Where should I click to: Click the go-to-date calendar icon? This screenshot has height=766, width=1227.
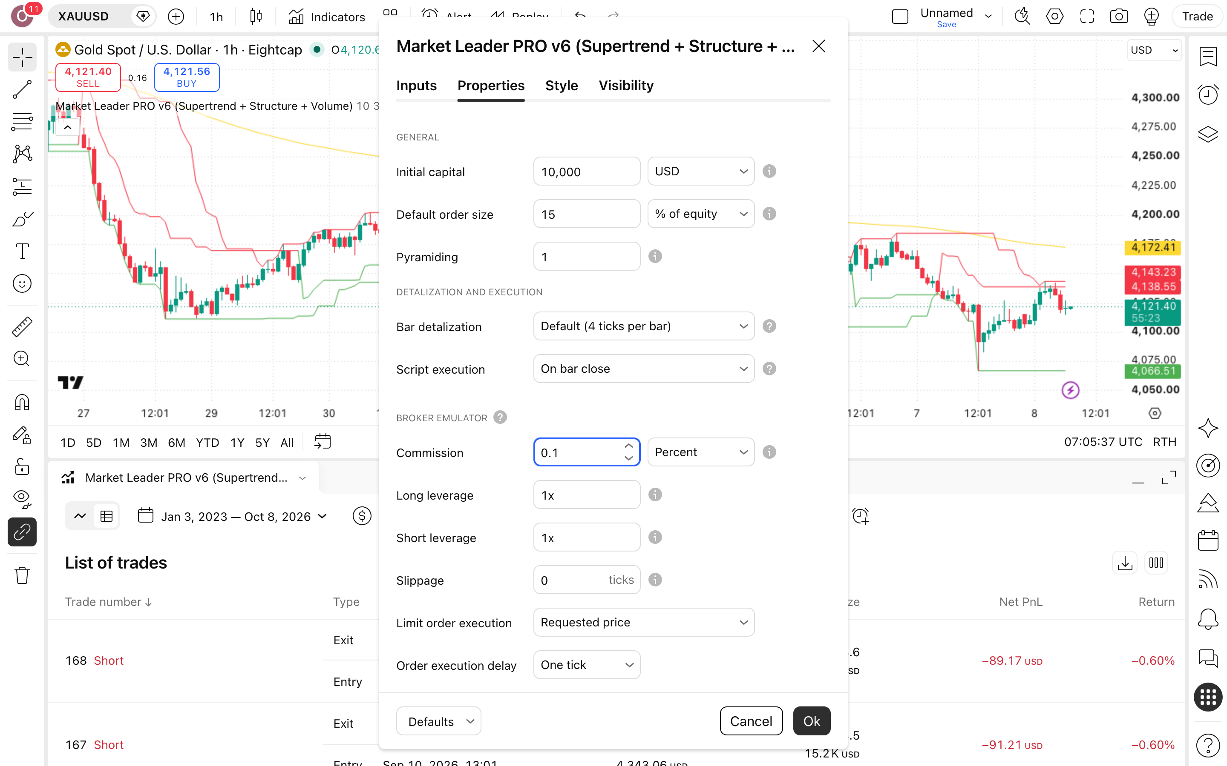[322, 442]
